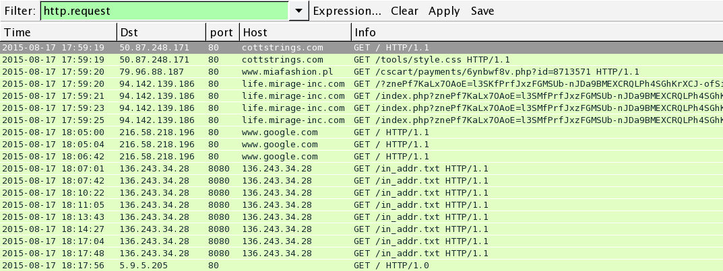
Task: Open the filter history dropdown arrow
Action: pyautogui.click(x=298, y=11)
